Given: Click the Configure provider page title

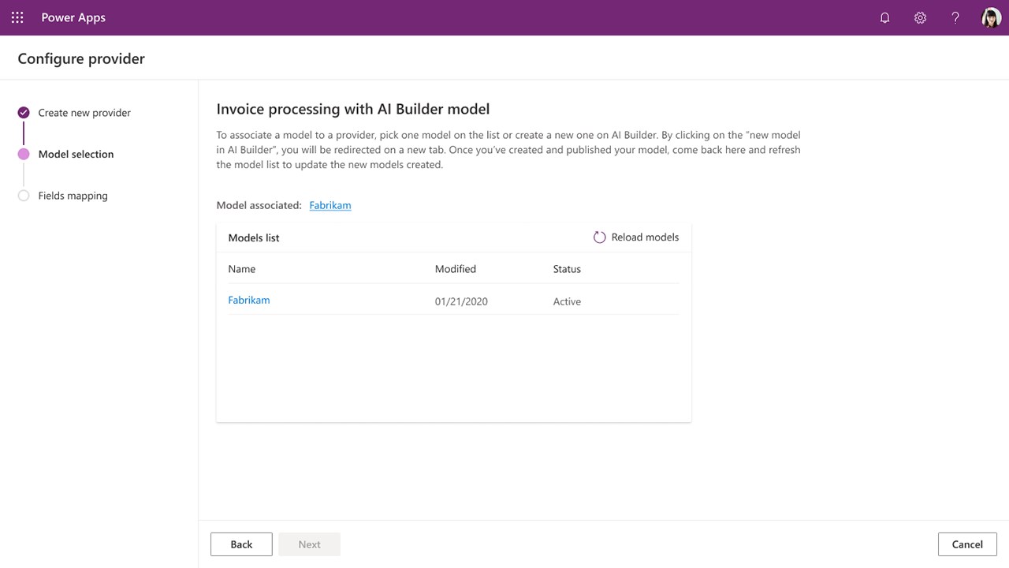Looking at the screenshot, I should (x=81, y=58).
